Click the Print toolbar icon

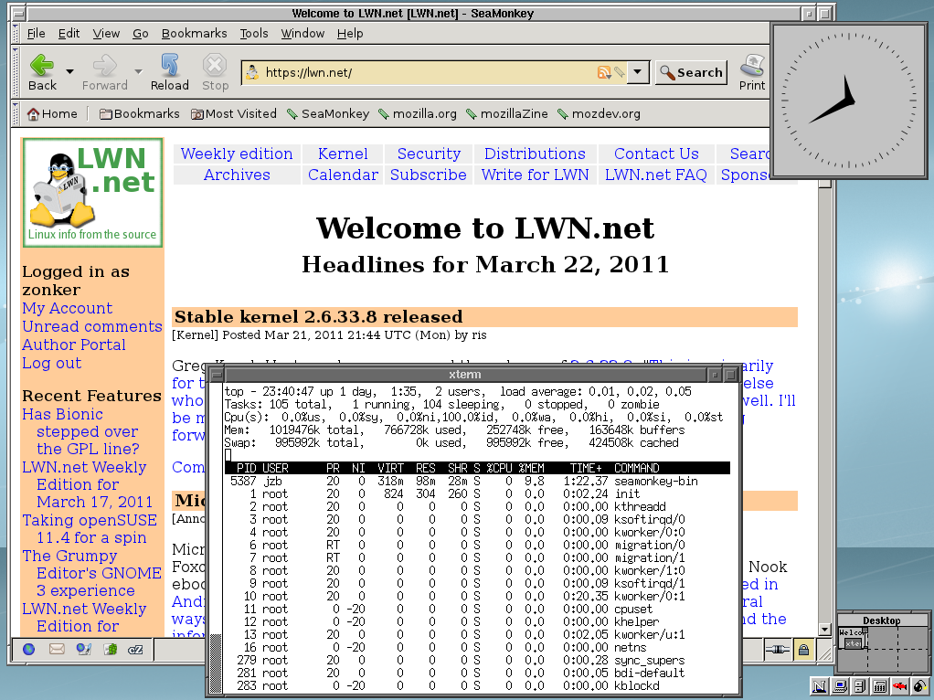[x=752, y=72]
